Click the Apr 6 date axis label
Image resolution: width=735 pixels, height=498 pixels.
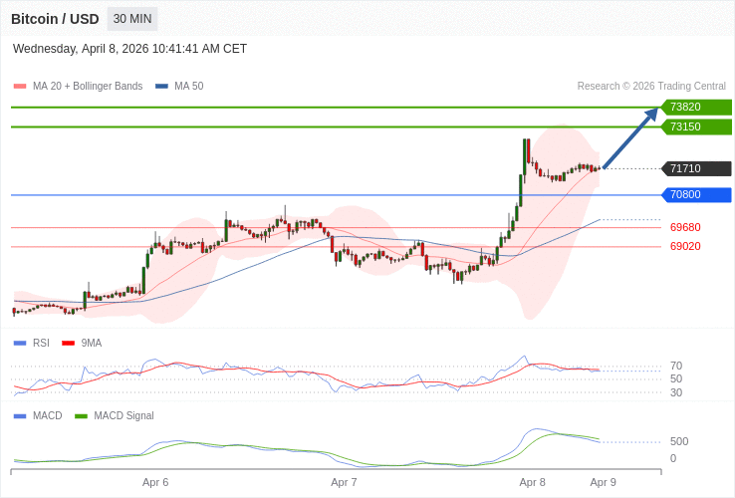(x=155, y=482)
